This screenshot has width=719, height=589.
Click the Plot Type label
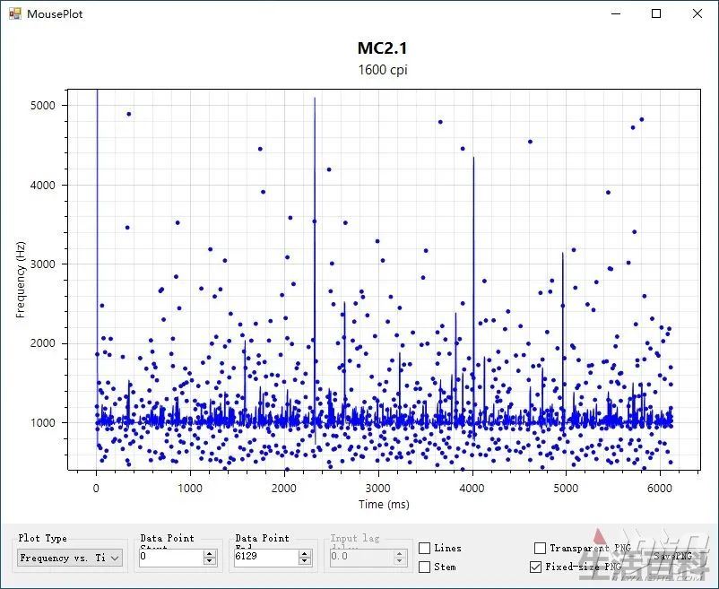click(x=43, y=538)
